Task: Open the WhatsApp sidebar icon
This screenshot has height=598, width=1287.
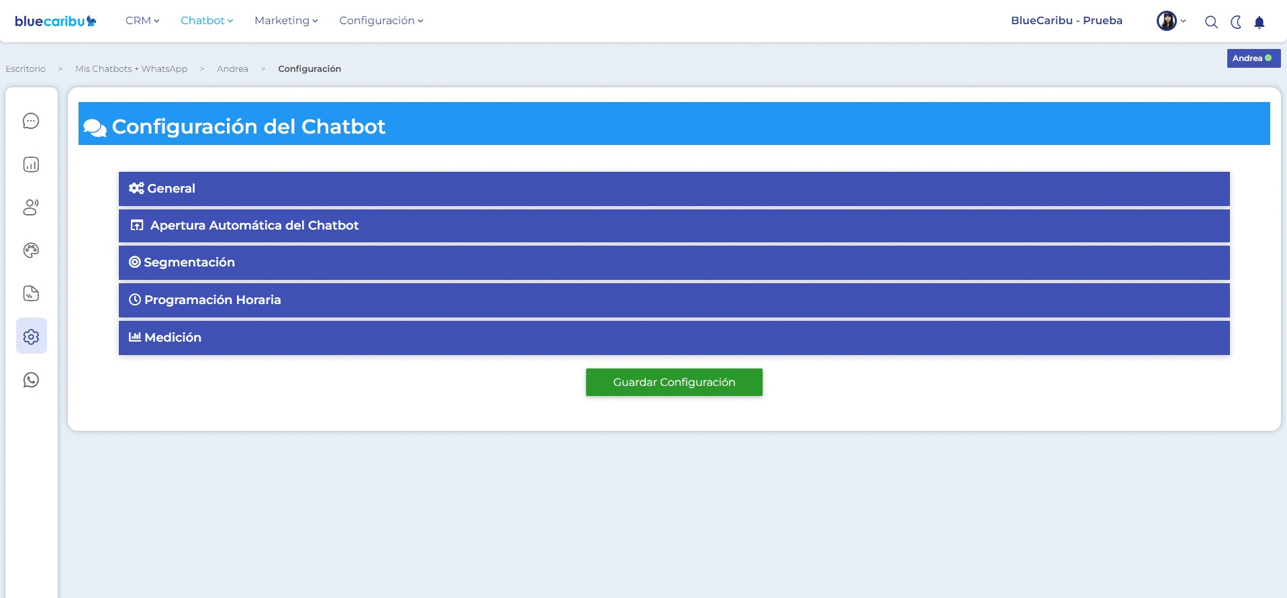Action: pos(31,380)
